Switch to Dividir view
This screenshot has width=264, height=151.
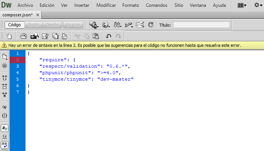[x=34, y=25]
